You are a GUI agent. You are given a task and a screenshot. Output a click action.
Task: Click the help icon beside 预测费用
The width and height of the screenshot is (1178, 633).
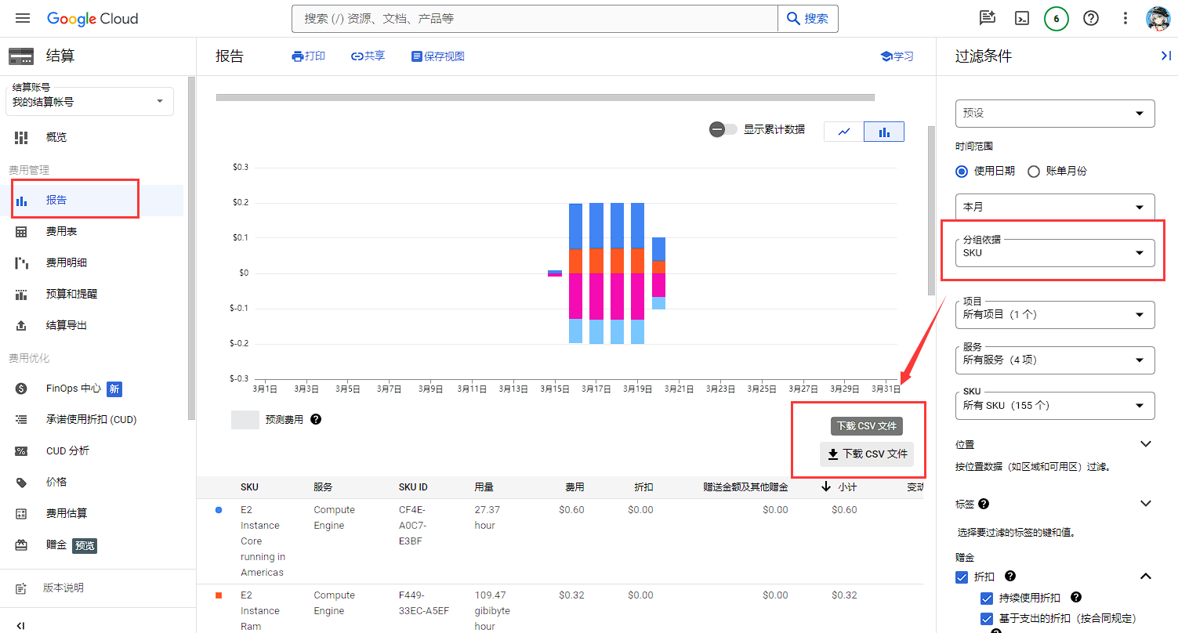click(316, 419)
